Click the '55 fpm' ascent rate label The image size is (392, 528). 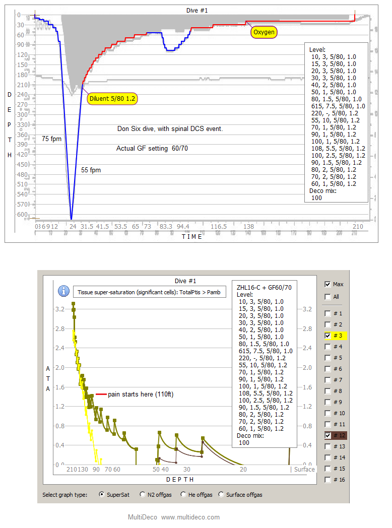pos(91,170)
